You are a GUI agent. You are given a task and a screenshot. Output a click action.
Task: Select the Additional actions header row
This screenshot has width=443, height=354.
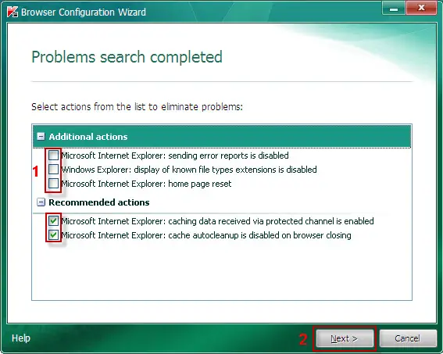pyautogui.click(x=222, y=137)
